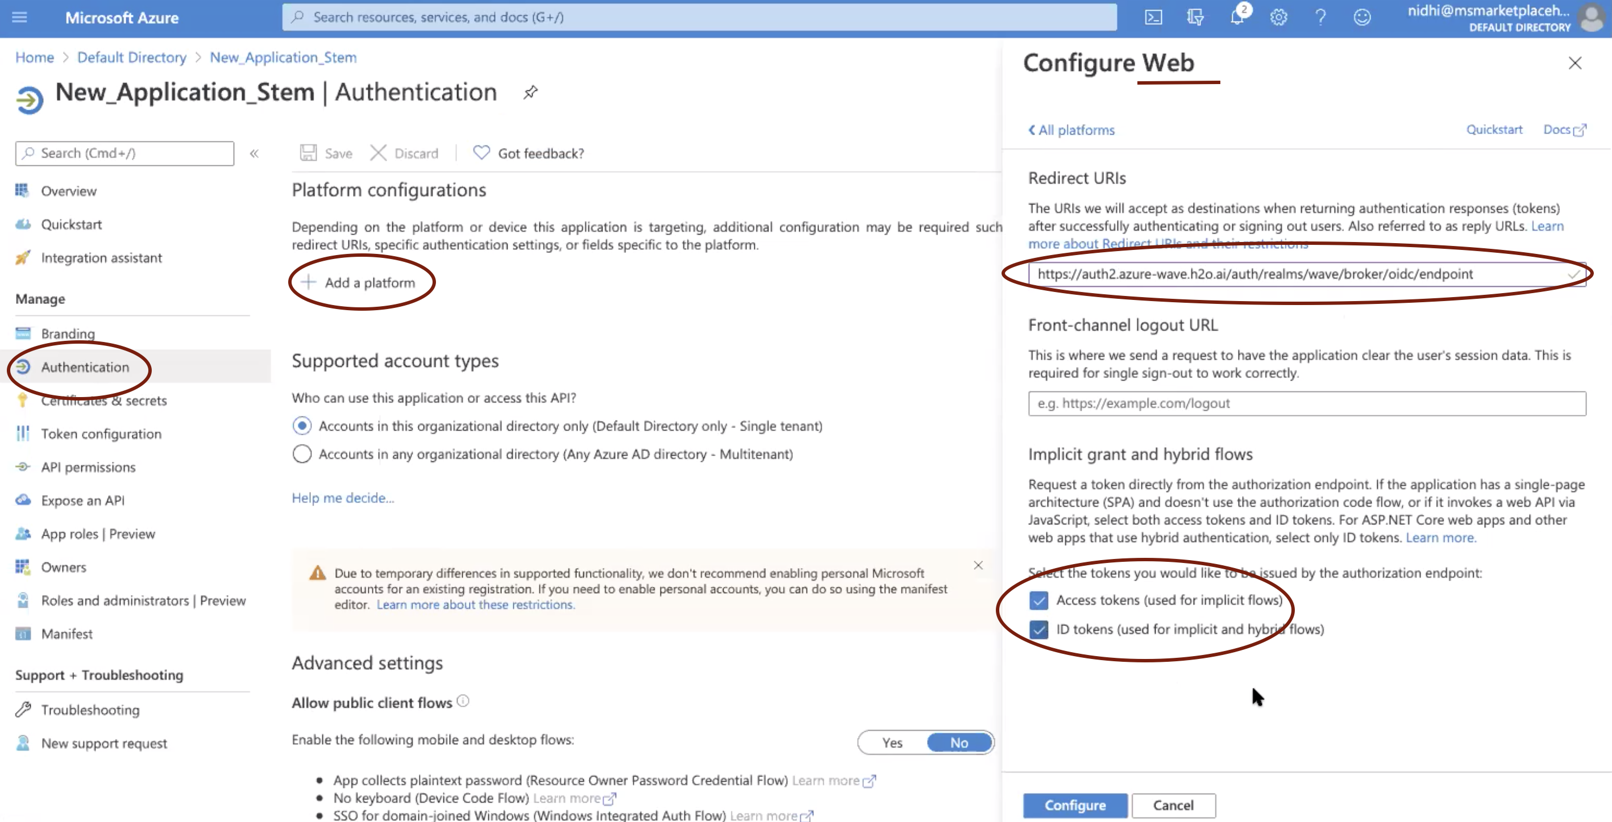The height and width of the screenshot is (822, 1612).
Task: Go to Home breadcrumb
Action: (x=35, y=57)
